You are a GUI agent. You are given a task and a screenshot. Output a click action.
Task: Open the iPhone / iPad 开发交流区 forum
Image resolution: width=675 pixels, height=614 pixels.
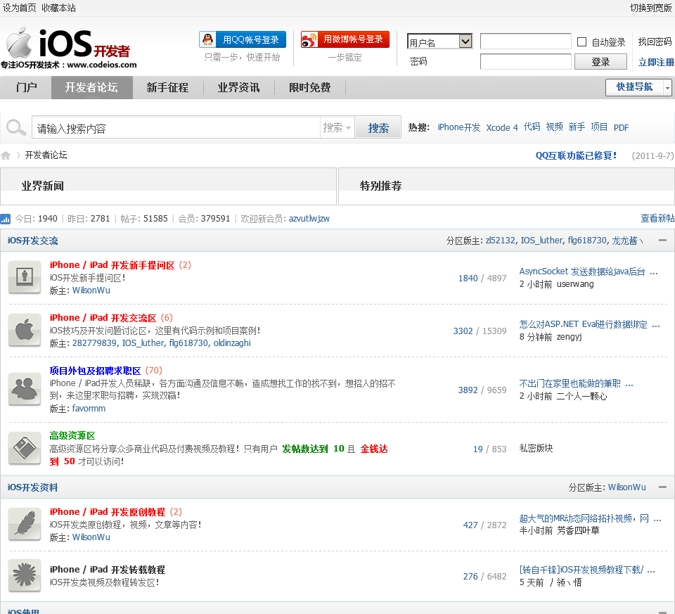pyautogui.click(x=103, y=318)
